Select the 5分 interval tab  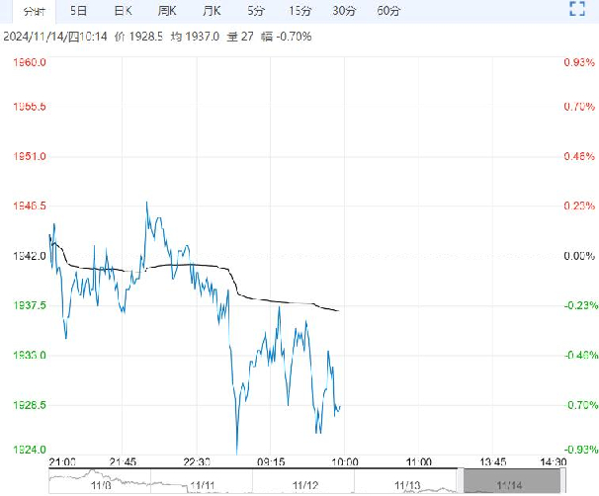pos(256,11)
